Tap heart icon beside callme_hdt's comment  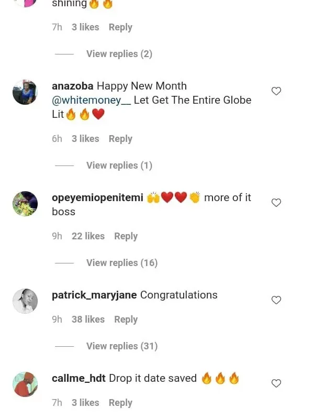tap(276, 383)
